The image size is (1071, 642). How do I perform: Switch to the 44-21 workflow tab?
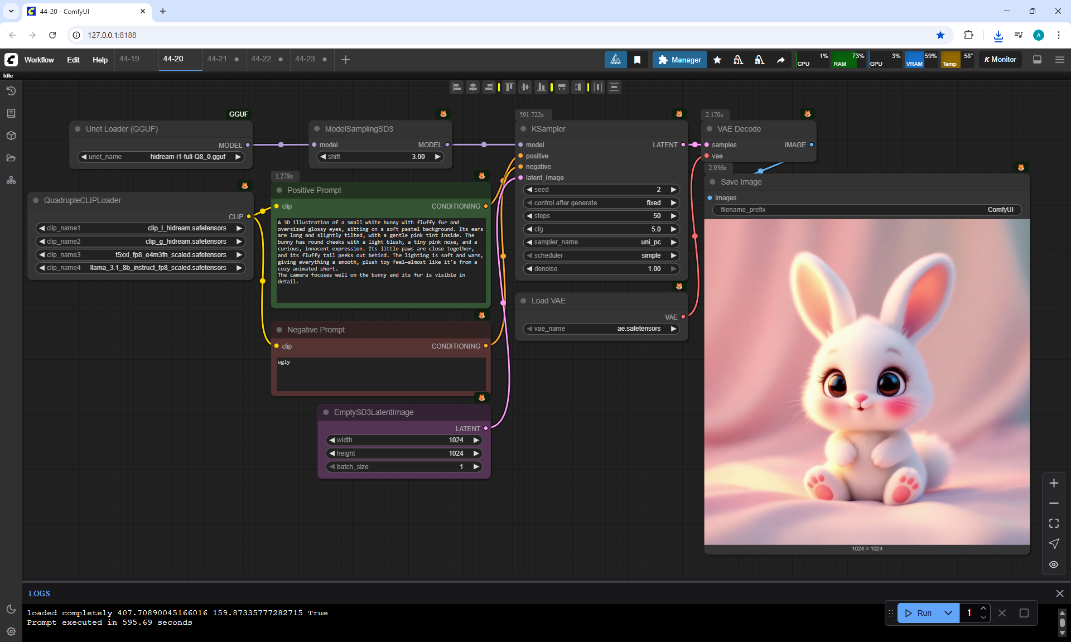tap(217, 59)
